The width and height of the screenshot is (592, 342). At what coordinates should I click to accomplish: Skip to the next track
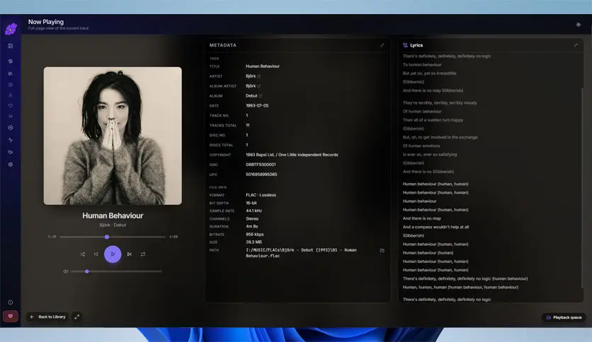pyautogui.click(x=129, y=254)
